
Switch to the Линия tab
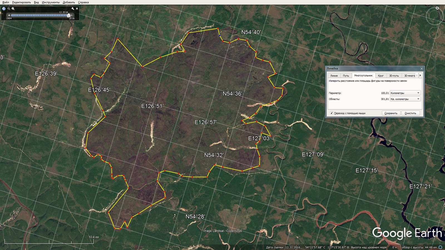(334, 76)
